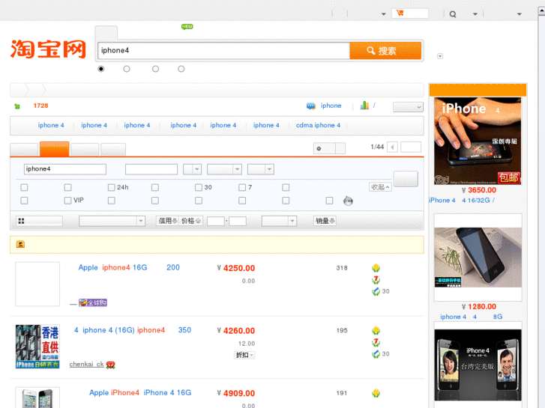Click the blue 30 icon in 4260.00 row
Image resolution: width=545 pixels, height=408 pixels.
click(x=376, y=354)
